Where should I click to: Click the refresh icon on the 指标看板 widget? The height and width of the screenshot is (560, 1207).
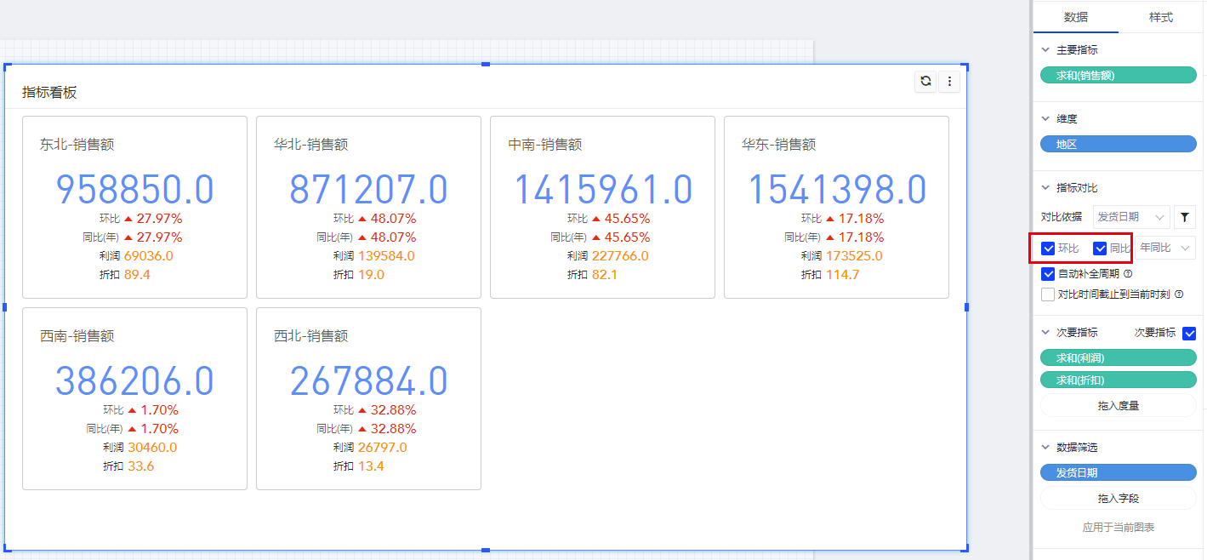925,82
